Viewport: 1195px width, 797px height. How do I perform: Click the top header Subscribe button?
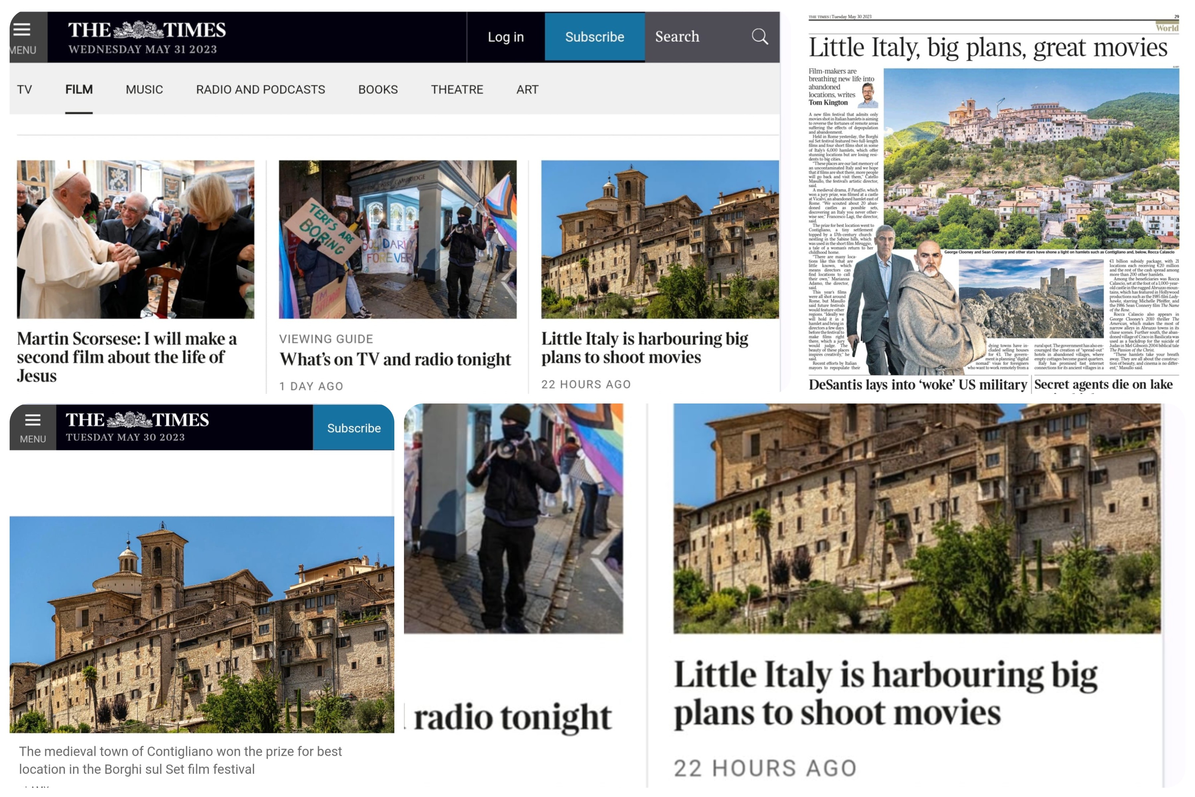[x=595, y=37]
